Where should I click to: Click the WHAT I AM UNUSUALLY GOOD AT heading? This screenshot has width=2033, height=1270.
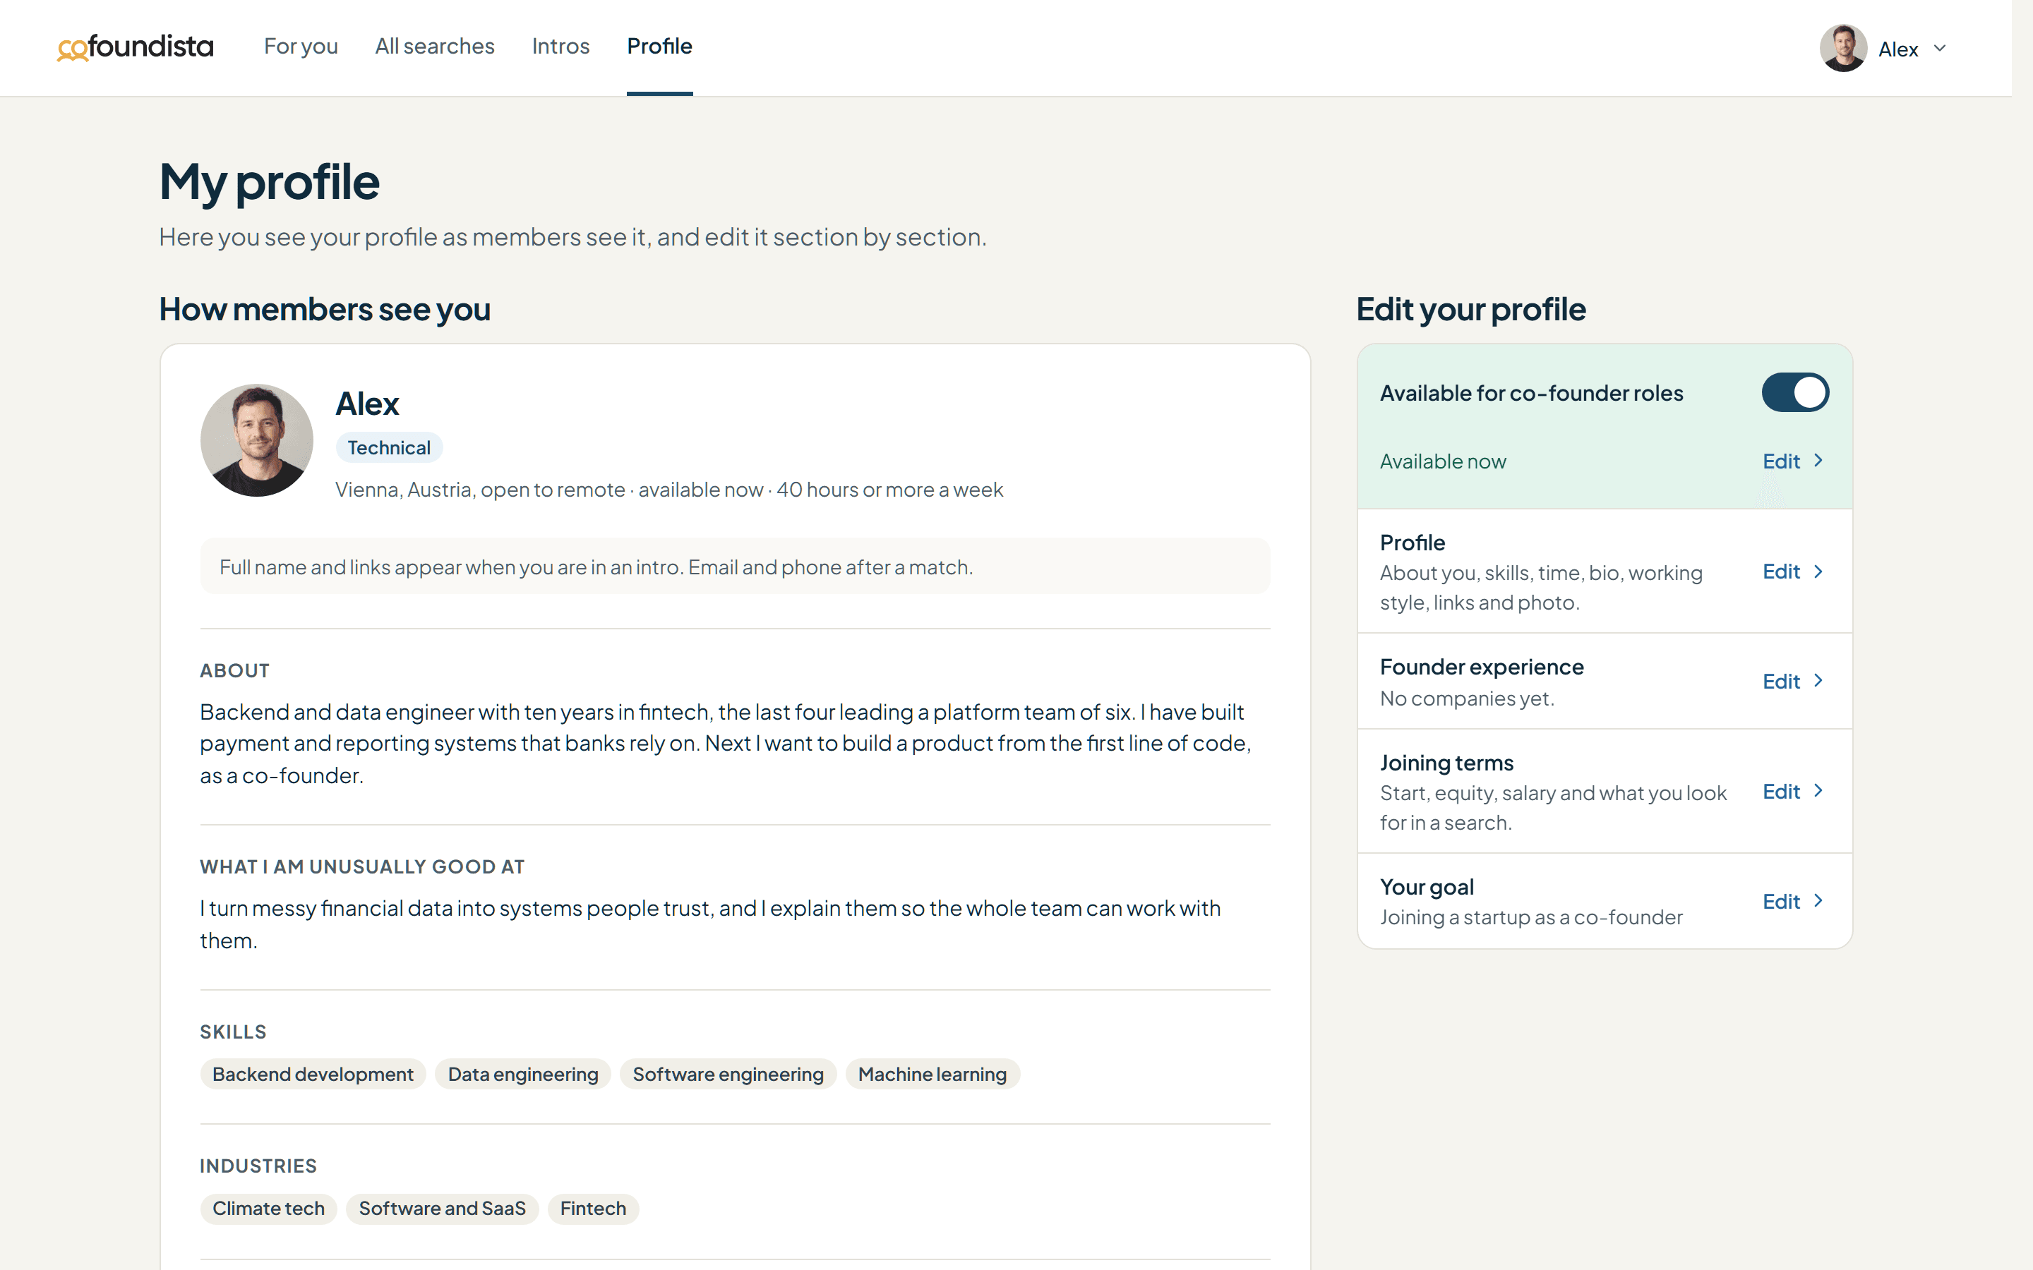[362, 867]
